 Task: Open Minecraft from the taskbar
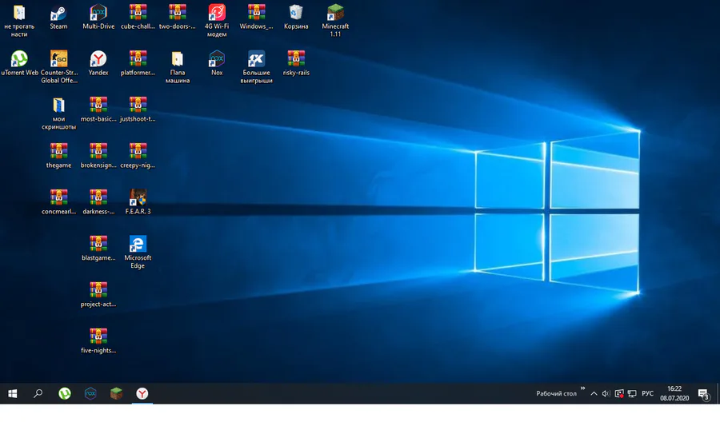pos(116,394)
